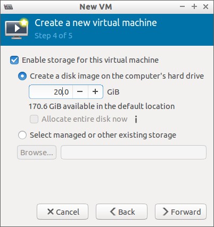The height and width of the screenshot is (227, 214).
Task: Click the new virtual machine monitor icon
Action: pyautogui.click(x=17, y=29)
